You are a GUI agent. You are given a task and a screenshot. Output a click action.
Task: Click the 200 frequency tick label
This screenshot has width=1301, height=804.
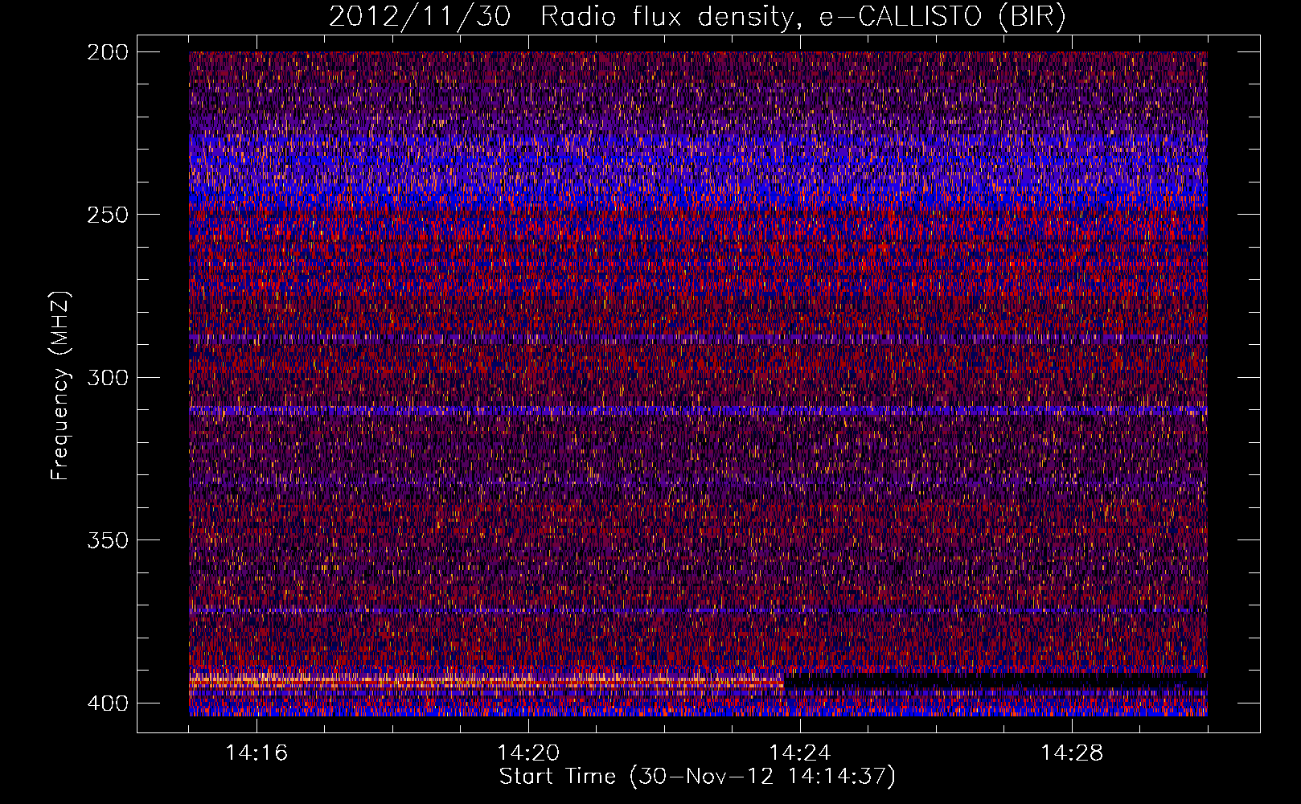tap(107, 52)
